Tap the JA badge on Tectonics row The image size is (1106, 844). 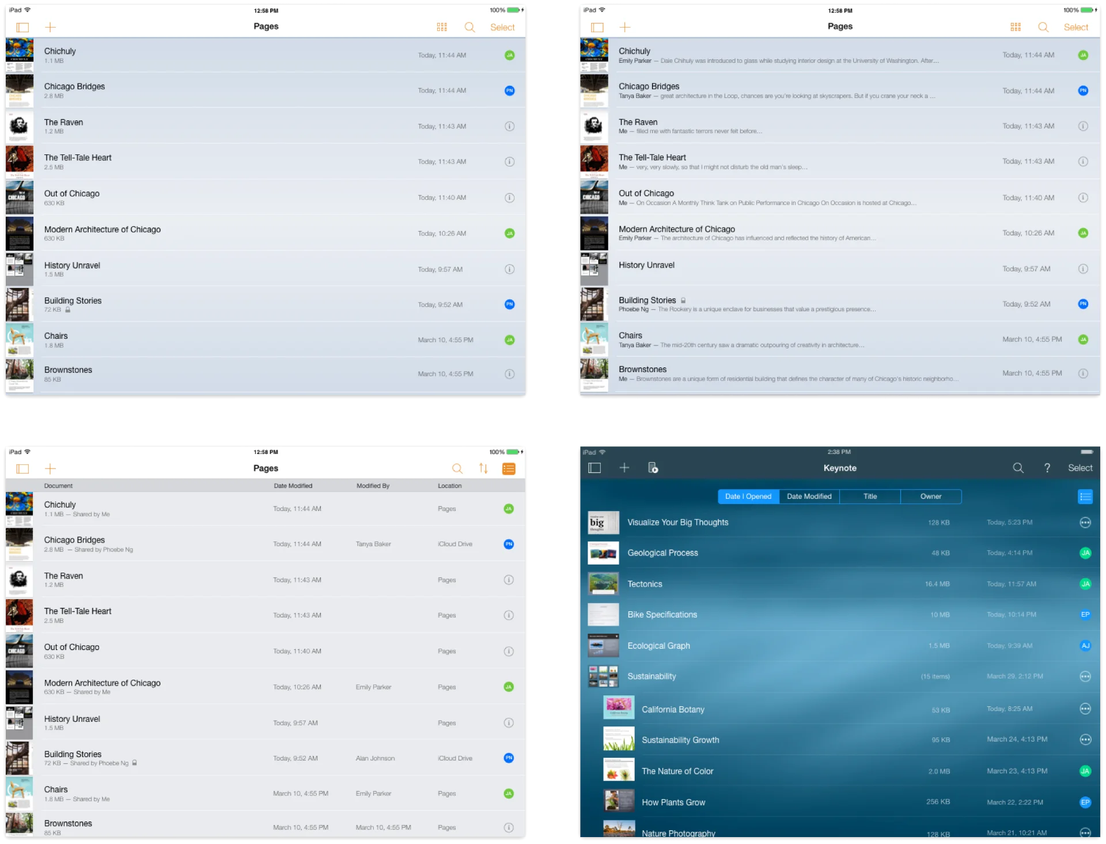[x=1085, y=584]
